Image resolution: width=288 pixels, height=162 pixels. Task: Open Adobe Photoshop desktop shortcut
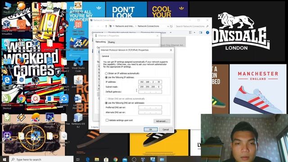[x=49, y=121]
